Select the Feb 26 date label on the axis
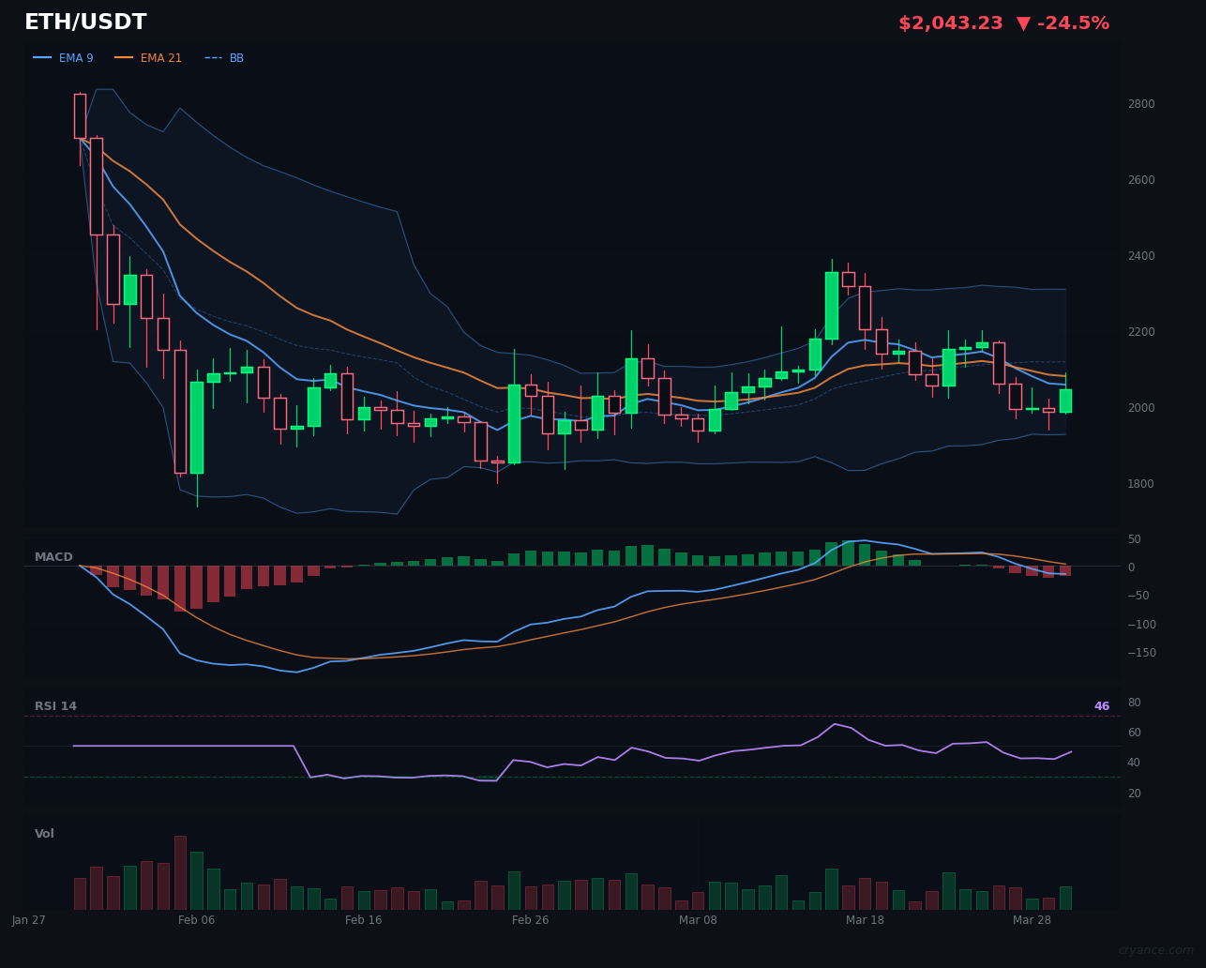This screenshot has width=1206, height=968. coord(530,920)
